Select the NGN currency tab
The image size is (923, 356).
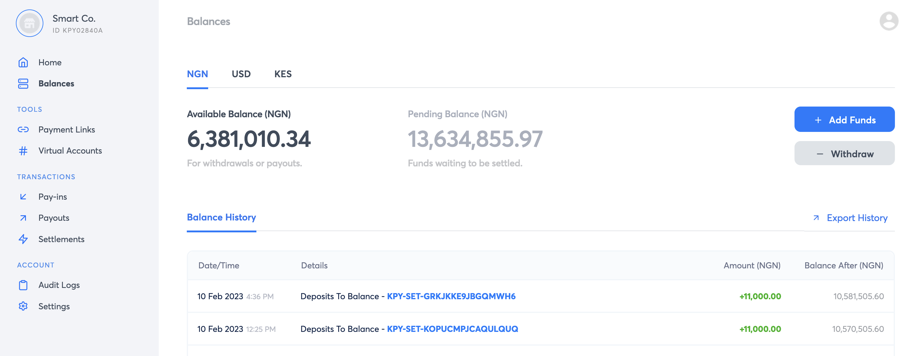197,74
